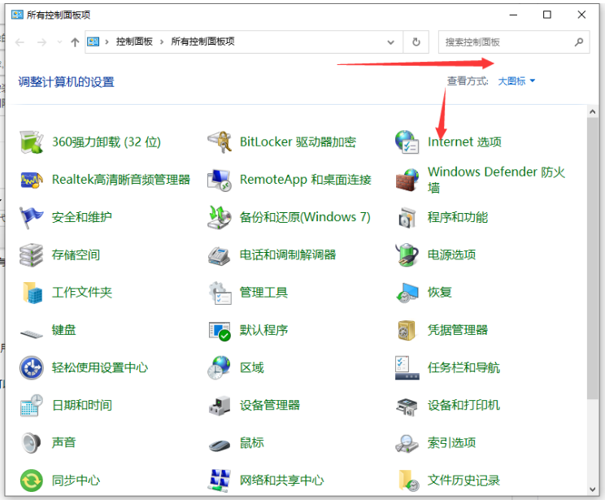
Task: Click the 同步中心 green sync icon
Action: pyautogui.click(x=31, y=480)
